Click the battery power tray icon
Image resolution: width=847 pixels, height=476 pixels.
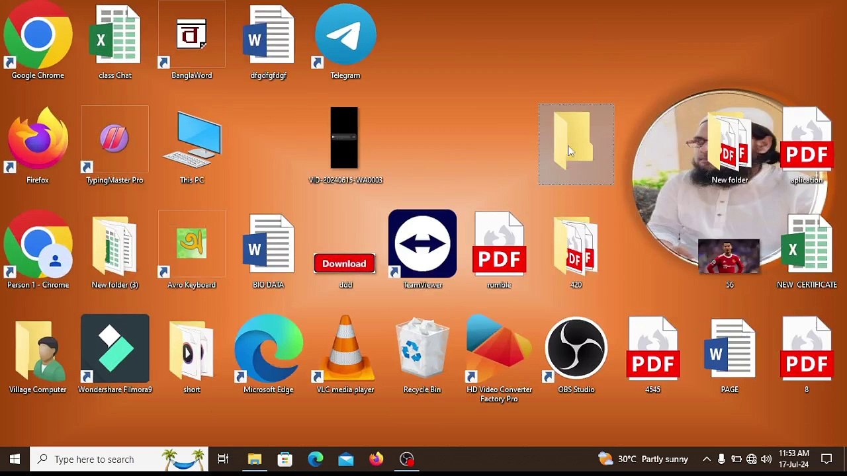click(736, 459)
